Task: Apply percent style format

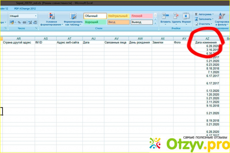Action: [19, 22]
